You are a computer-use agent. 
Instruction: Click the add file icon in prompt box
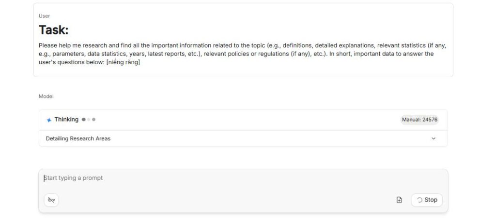(x=399, y=200)
